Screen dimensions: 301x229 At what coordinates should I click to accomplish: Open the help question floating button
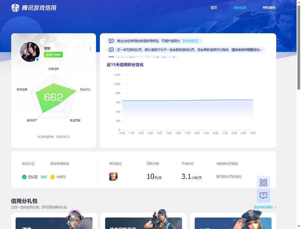tap(263, 196)
